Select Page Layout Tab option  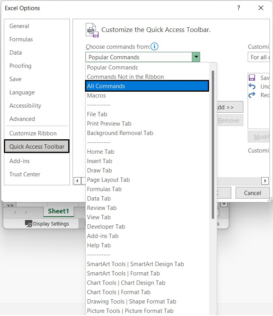pos(147,180)
